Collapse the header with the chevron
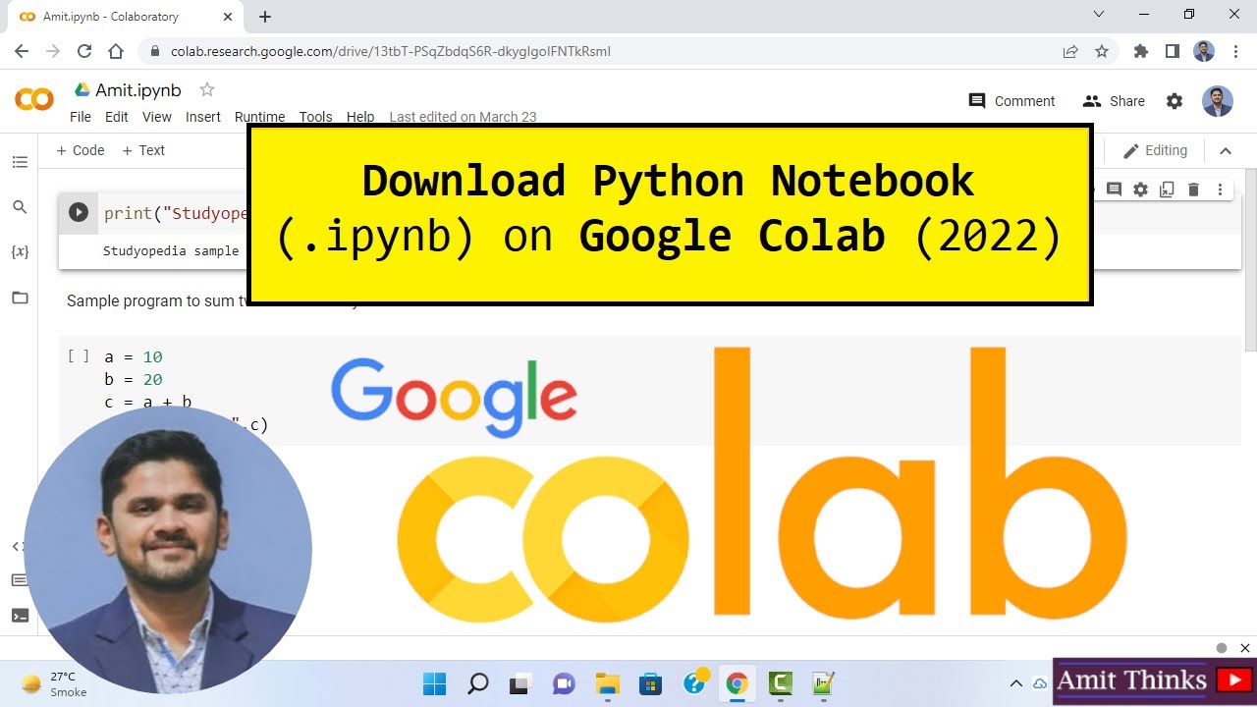The width and height of the screenshot is (1257, 707). pos(1226,151)
